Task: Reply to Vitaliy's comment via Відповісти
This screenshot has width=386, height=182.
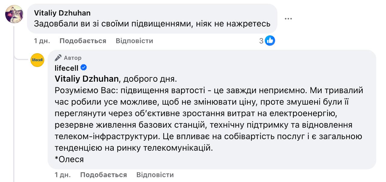Action: 134,41
